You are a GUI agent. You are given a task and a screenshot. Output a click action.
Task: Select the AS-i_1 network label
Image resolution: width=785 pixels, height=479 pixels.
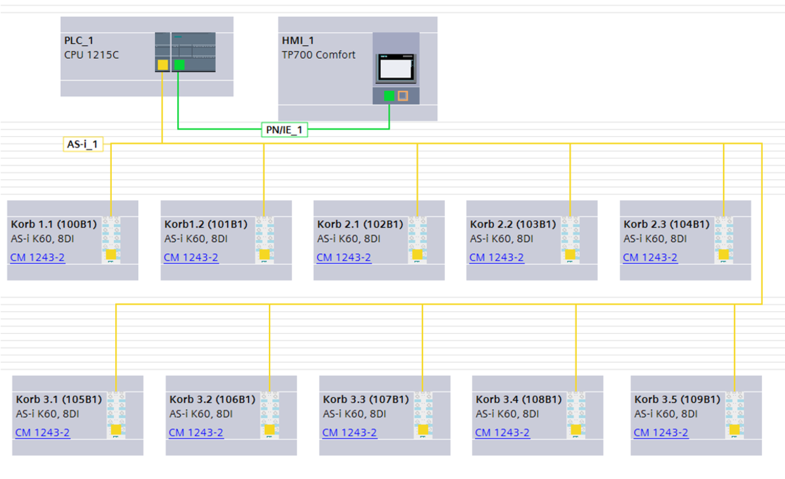[83, 144]
